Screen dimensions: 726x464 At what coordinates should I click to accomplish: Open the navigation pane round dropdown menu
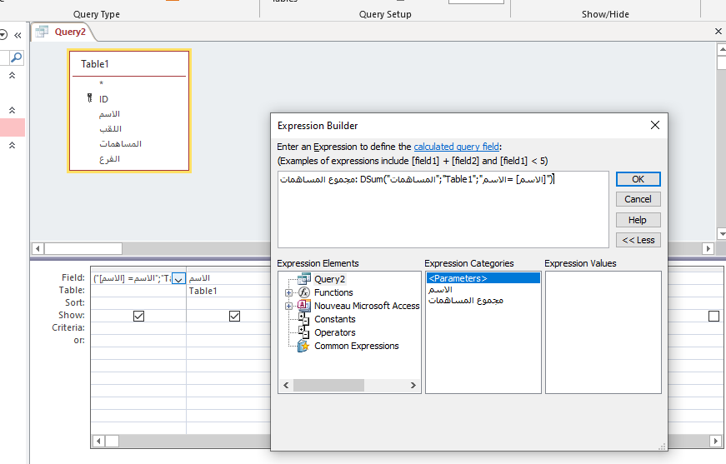coord(3,35)
